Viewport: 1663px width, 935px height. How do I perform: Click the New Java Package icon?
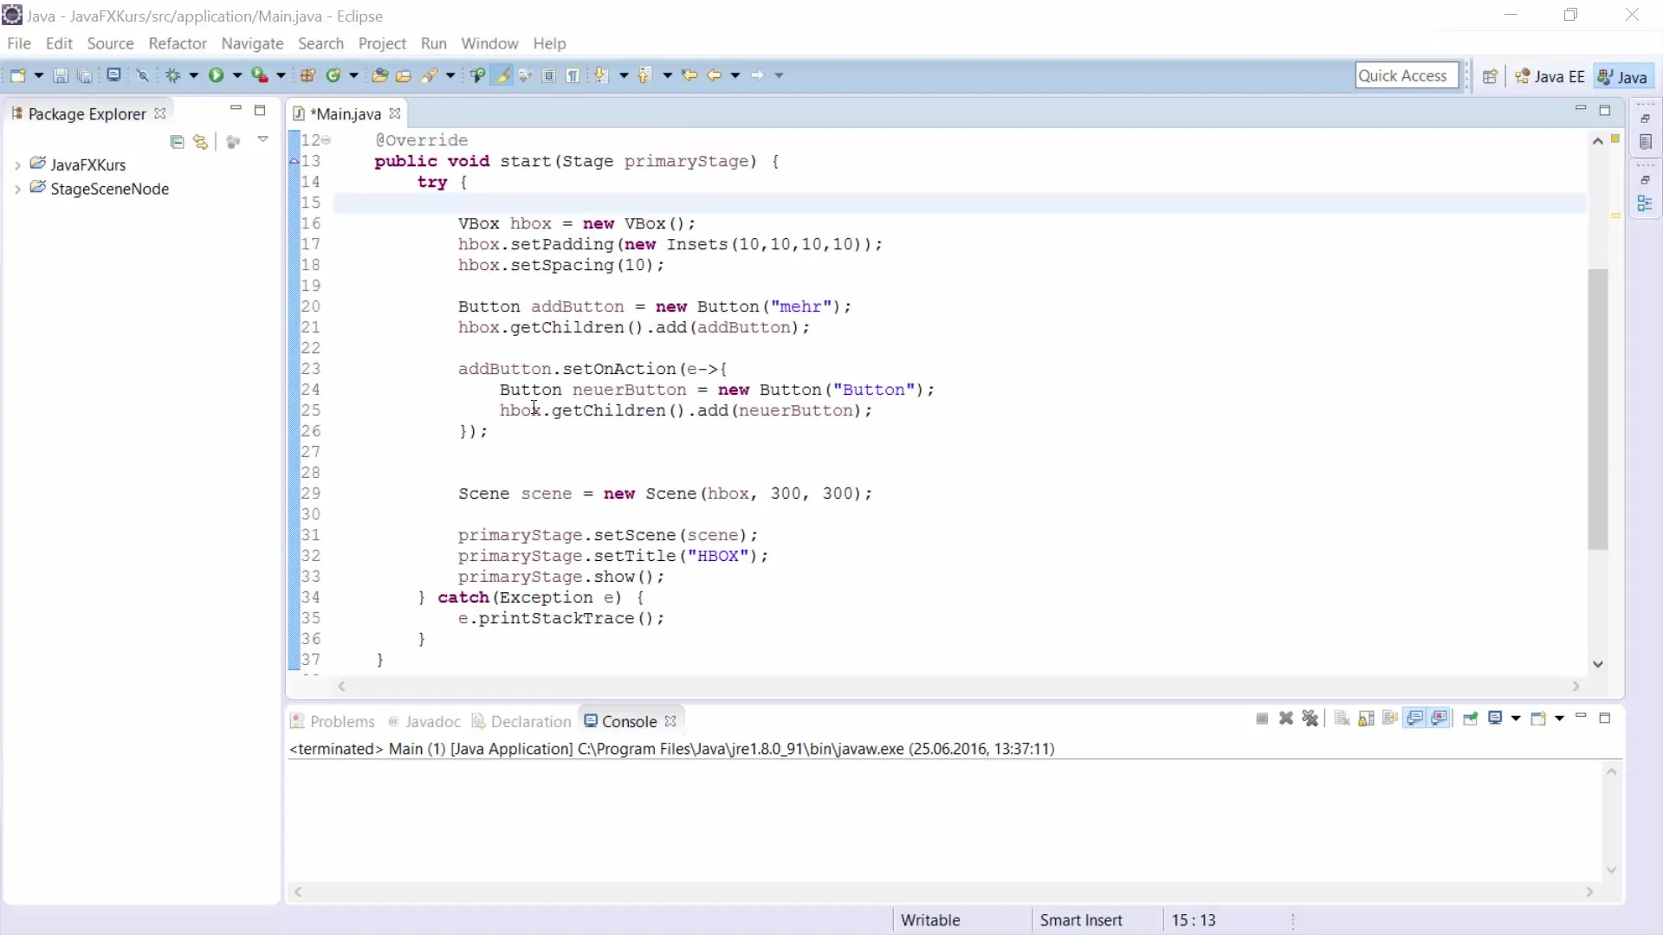(307, 75)
